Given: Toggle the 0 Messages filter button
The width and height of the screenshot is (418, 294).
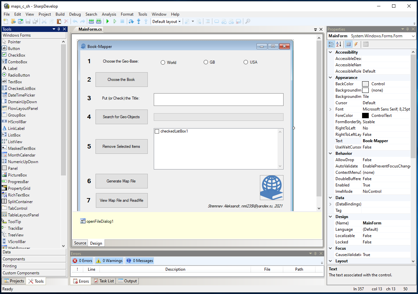Looking at the screenshot, I should click(x=140, y=261).
